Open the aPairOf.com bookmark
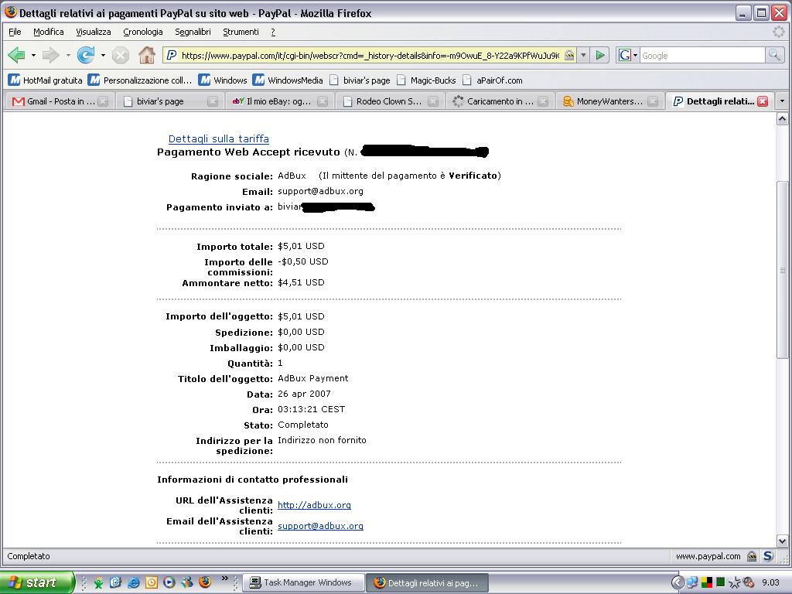 coord(493,80)
